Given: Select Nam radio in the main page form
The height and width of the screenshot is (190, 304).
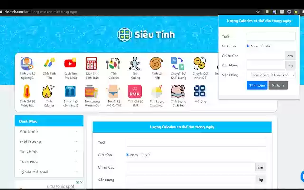Looking at the screenshot, I should [127, 155].
